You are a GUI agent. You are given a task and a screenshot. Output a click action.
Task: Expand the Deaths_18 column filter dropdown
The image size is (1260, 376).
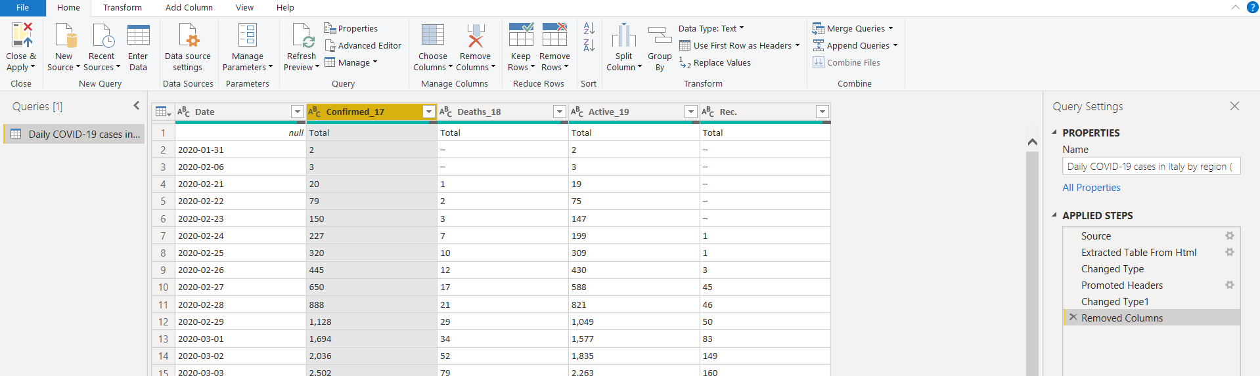560,112
